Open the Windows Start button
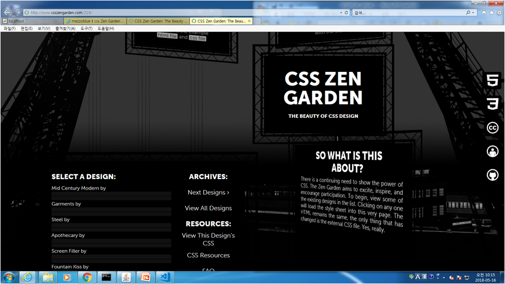 (9, 277)
